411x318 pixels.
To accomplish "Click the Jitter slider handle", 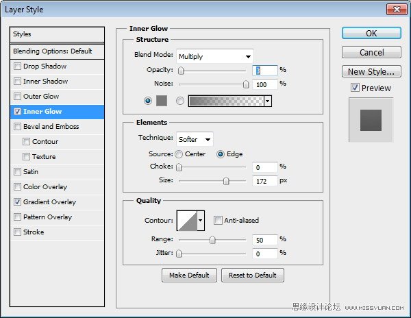I will point(179,254).
